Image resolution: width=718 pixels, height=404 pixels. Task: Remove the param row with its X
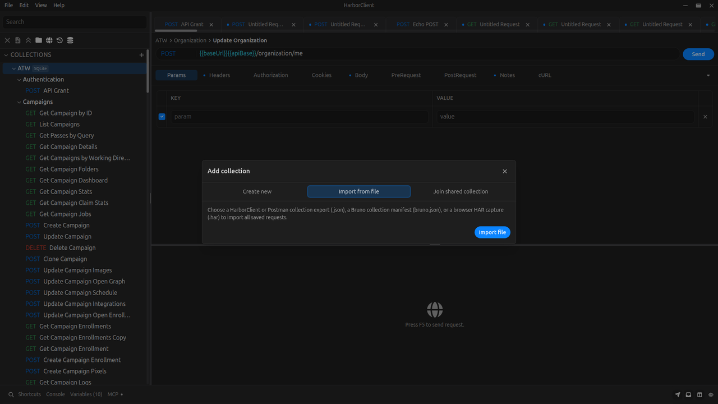pyautogui.click(x=706, y=117)
